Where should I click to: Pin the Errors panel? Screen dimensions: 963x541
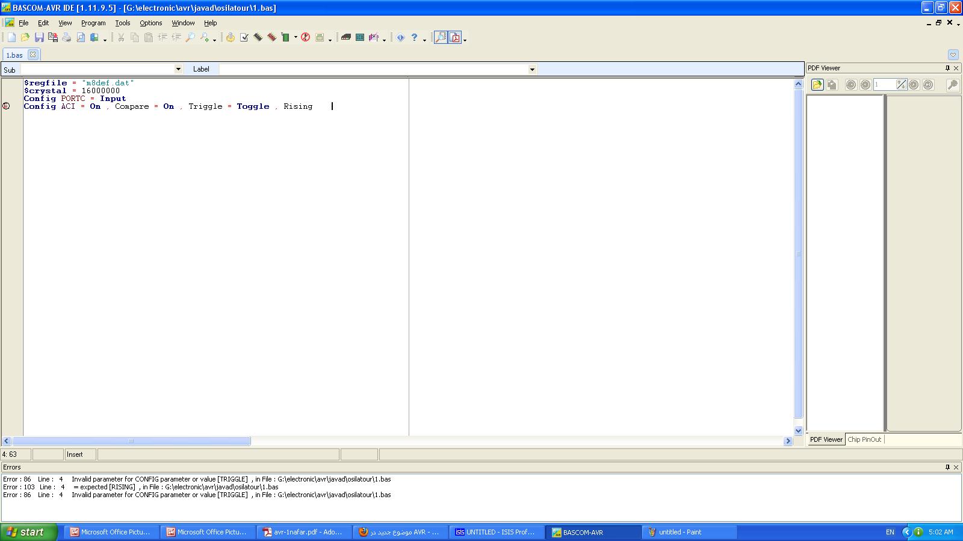pos(947,467)
